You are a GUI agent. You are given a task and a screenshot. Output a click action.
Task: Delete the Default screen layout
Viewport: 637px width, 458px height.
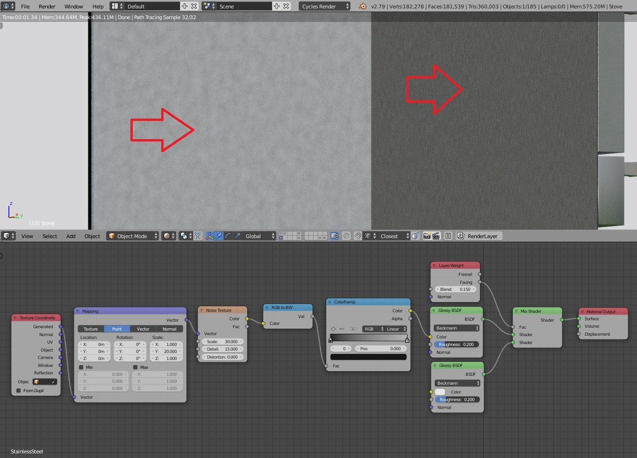(x=194, y=6)
